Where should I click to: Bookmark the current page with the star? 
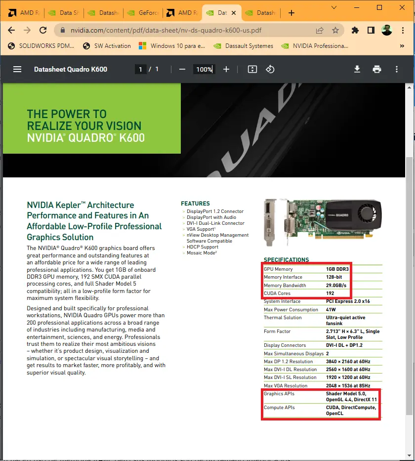coord(335,30)
